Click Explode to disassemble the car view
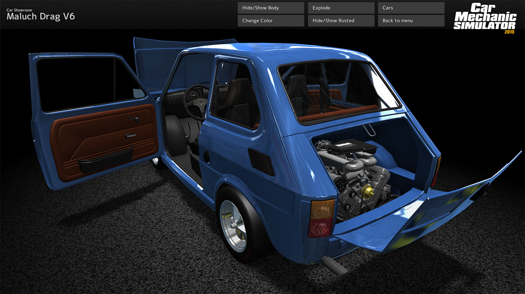525x294 pixels. (x=340, y=7)
